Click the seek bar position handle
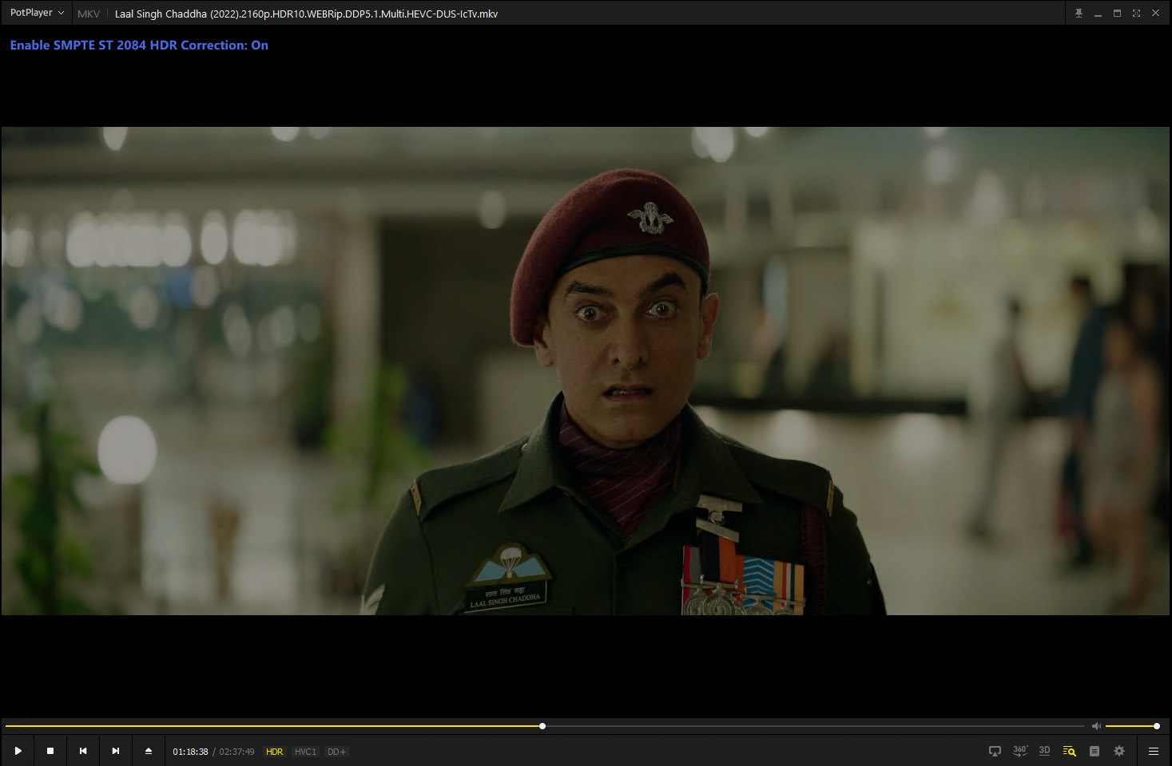1172x766 pixels. pyautogui.click(x=542, y=726)
